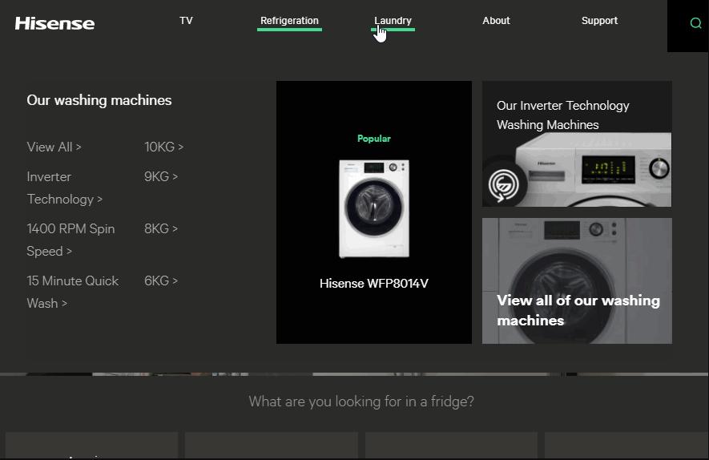Filter by 10KG washing machines

[163, 147]
